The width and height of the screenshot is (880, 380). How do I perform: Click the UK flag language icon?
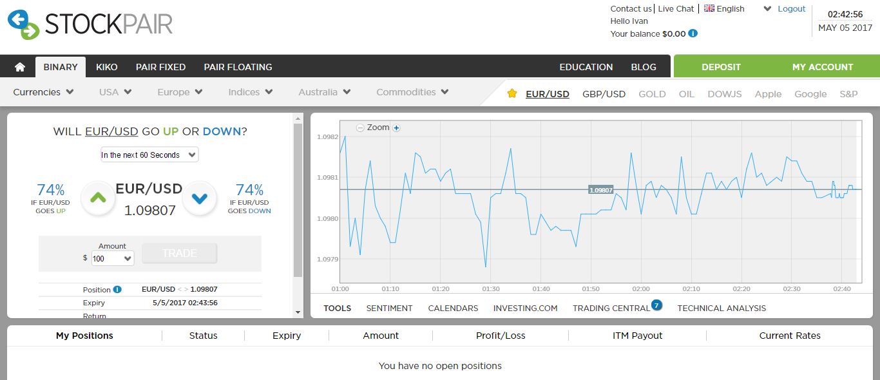point(709,8)
